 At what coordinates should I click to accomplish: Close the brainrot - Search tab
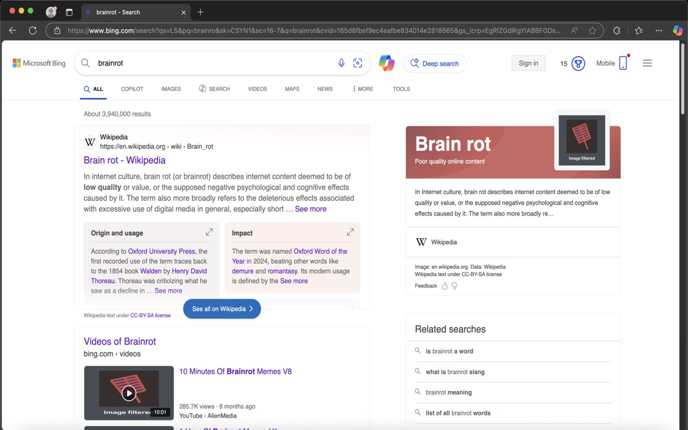184,12
